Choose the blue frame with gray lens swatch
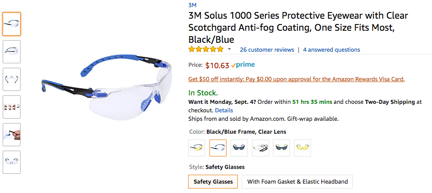The image size is (432, 193). 239,148
